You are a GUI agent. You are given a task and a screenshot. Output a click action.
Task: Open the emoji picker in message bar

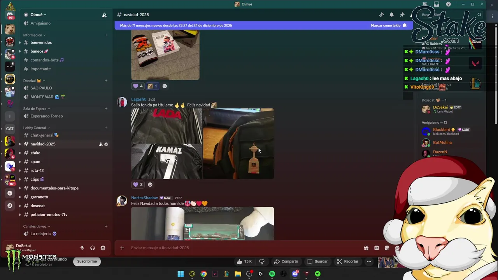397,248
